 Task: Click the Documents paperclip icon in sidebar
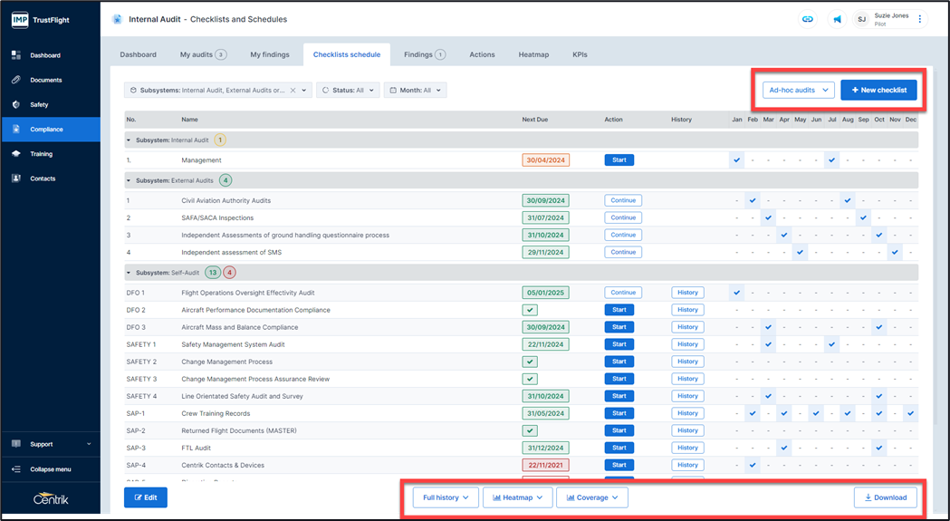(16, 80)
